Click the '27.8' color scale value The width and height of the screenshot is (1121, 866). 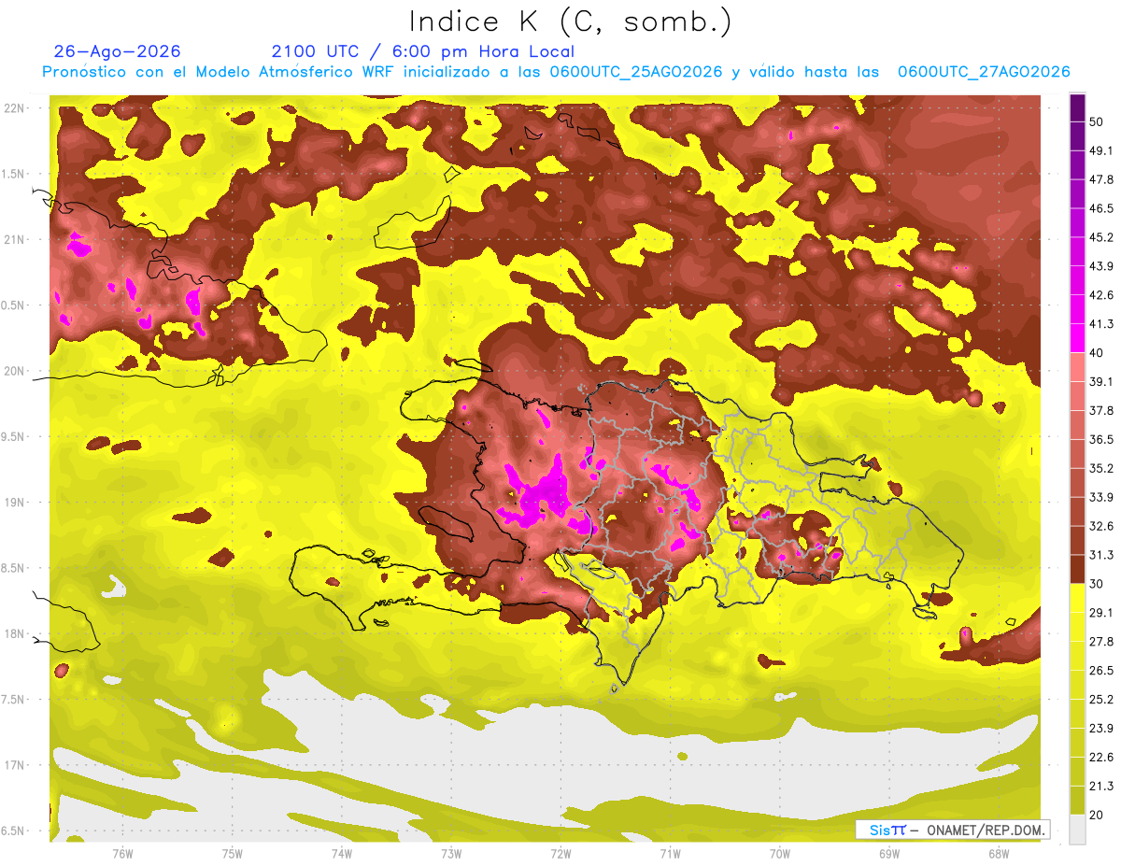click(x=1101, y=642)
